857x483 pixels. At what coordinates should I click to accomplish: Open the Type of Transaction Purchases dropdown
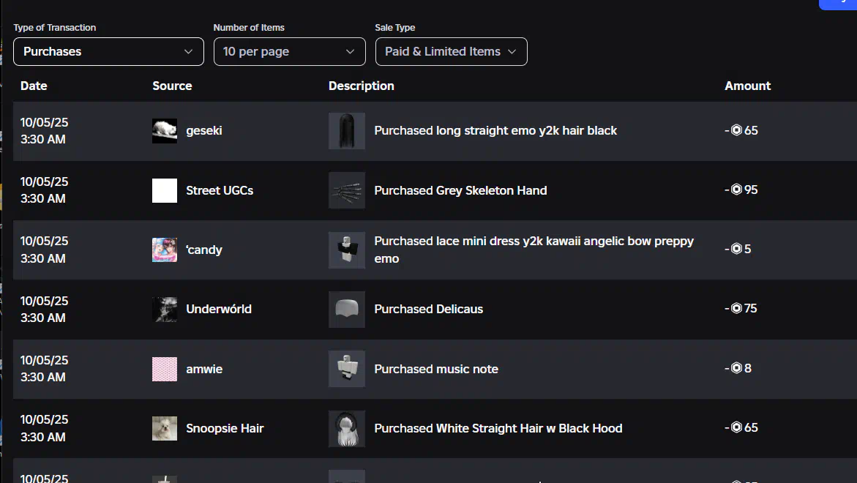click(x=108, y=52)
